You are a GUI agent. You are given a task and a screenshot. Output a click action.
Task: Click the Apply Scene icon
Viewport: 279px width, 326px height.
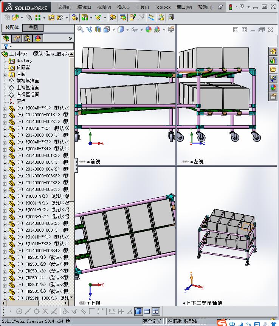click(x=157, y=29)
